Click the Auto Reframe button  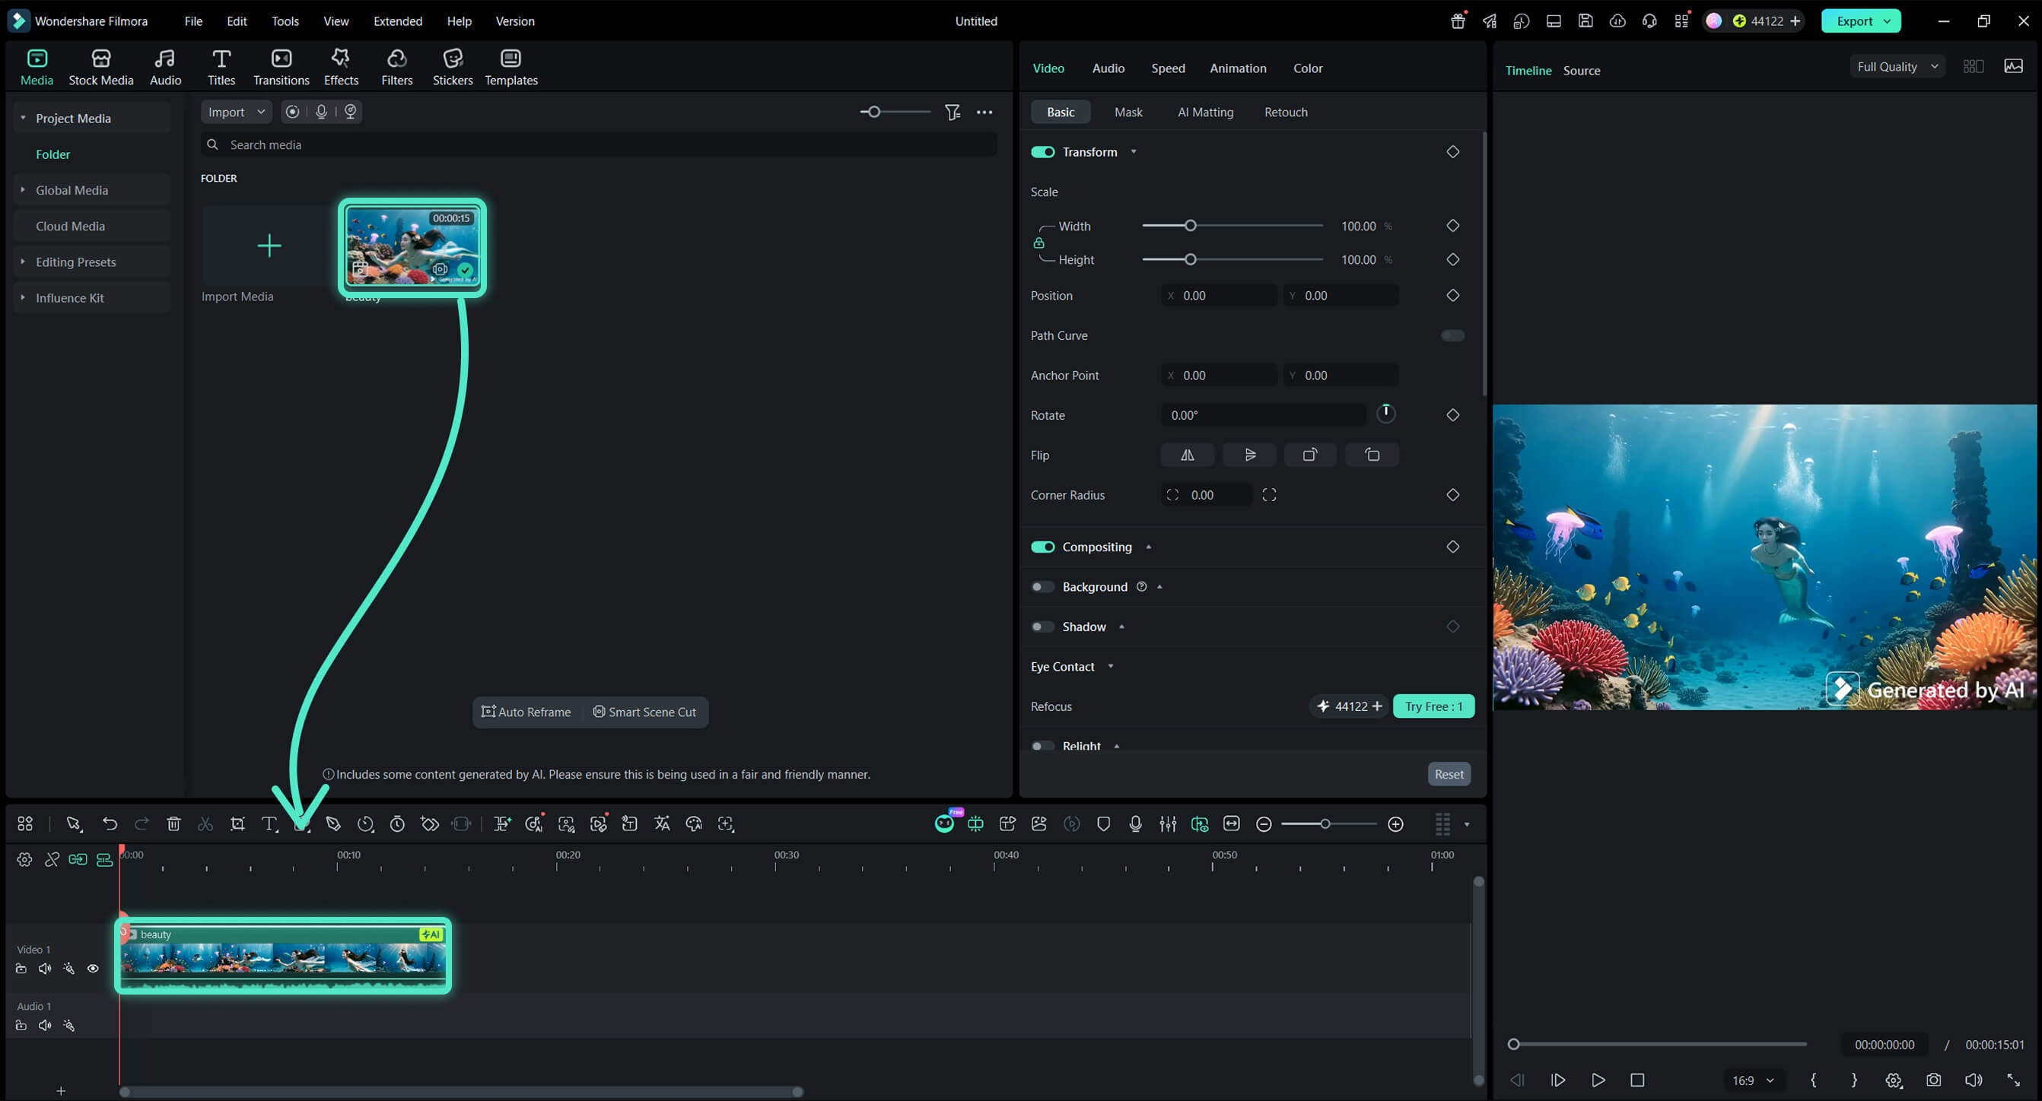coord(526,712)
